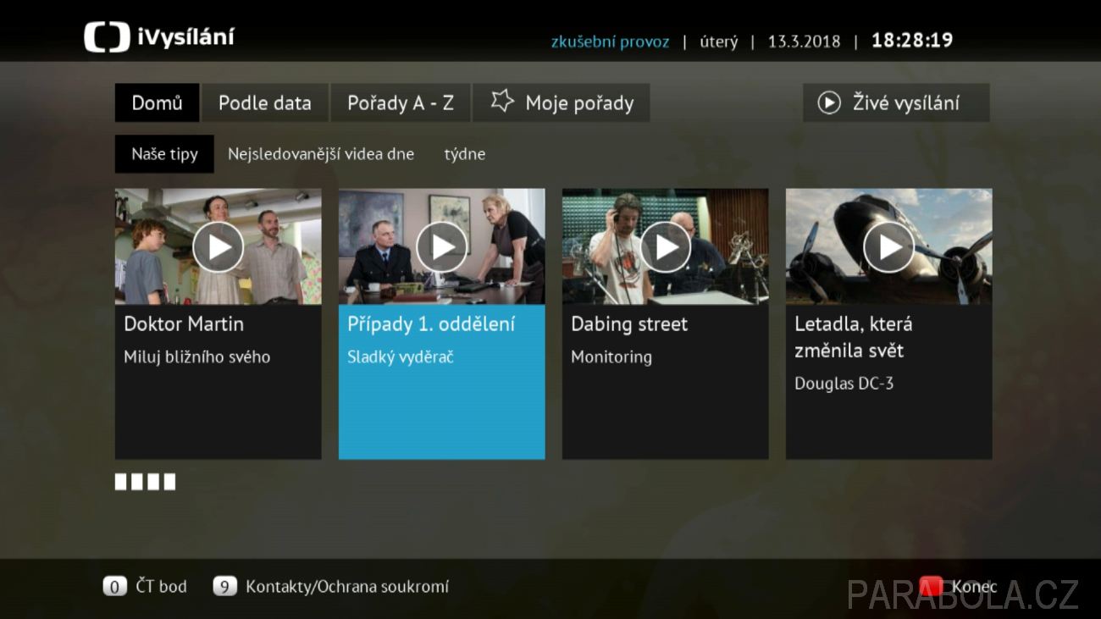The height and width of the screenshot is (619, 1101).
Task: Play the Doktor Martin video thumbnail
Action: pos(218,246)
